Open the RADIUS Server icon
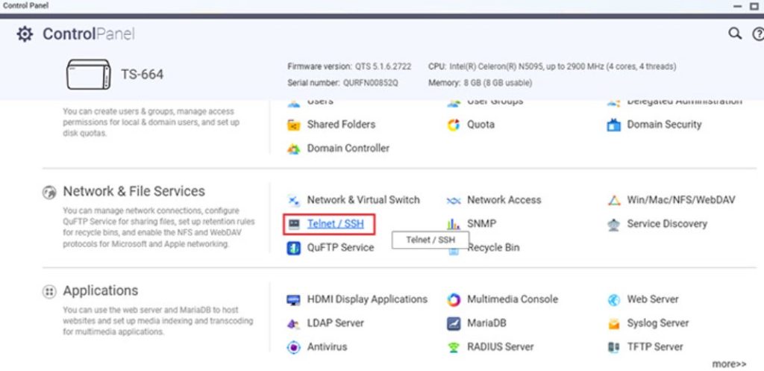Image resolution: width=764 pixels, height=371 pixels. coord(454,348)
